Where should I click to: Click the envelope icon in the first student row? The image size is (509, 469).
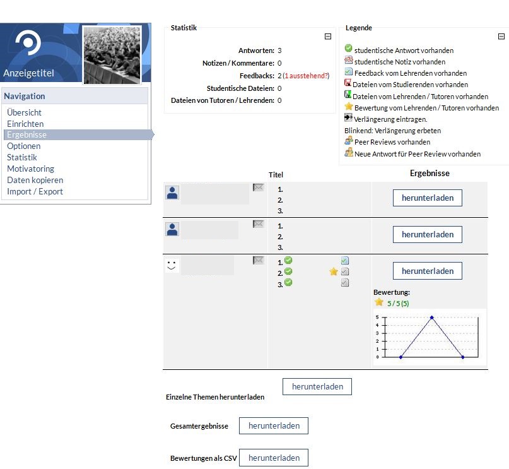[x=258, y=187]
